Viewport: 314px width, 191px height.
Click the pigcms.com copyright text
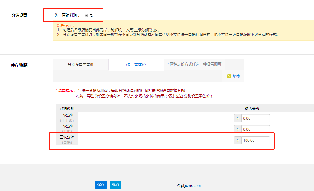(189, 185)
